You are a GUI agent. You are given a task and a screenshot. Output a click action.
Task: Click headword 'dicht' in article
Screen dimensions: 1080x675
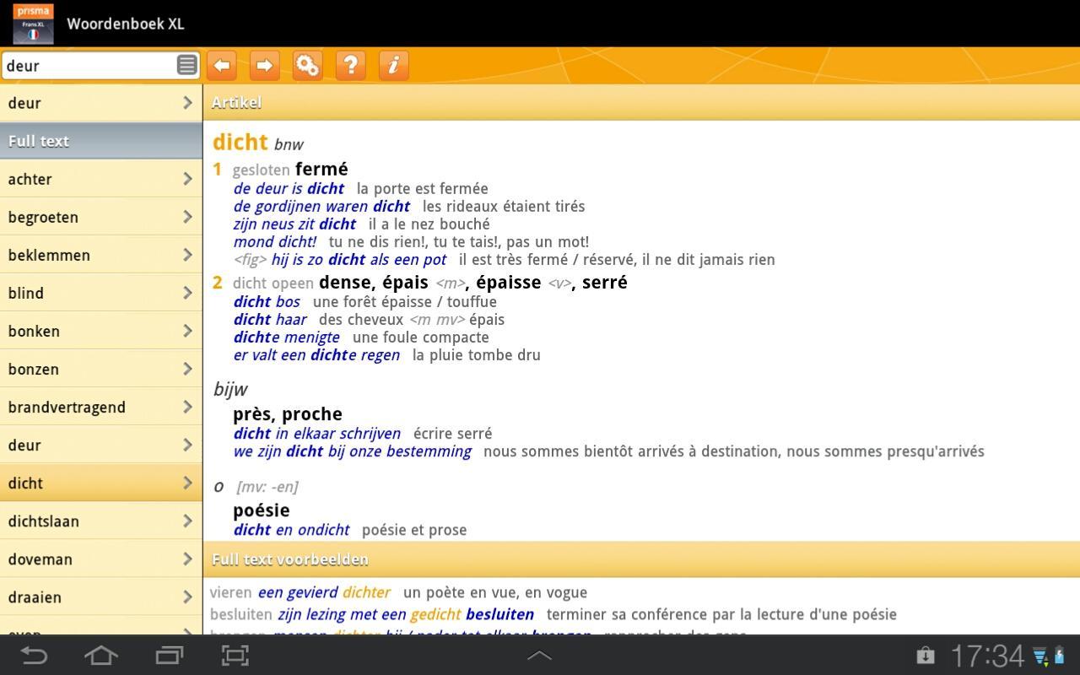coord(240,142)
